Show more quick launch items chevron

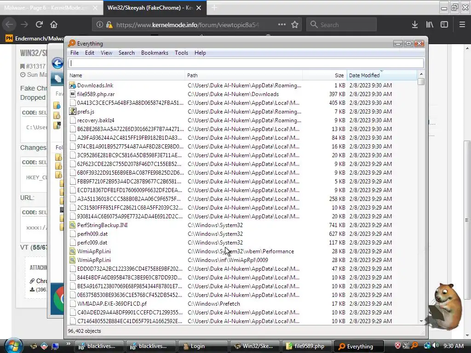(x=68, y=344)
